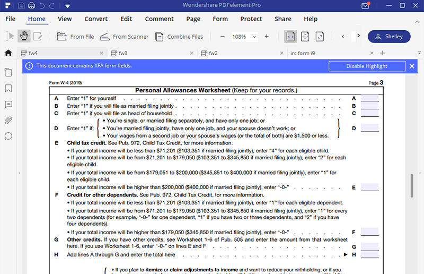Open the attachments panel

pos(8,121)
